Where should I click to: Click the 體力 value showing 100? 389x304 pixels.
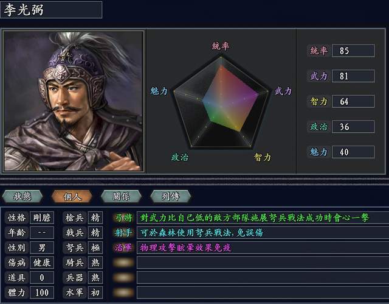[42, 293]
